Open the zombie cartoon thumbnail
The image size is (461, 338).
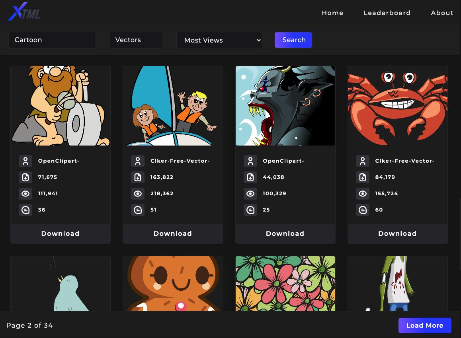(397, 284)
